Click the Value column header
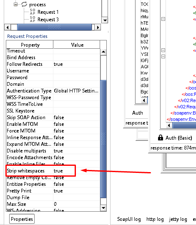The image size is (196, 225). tap(77, 45)
